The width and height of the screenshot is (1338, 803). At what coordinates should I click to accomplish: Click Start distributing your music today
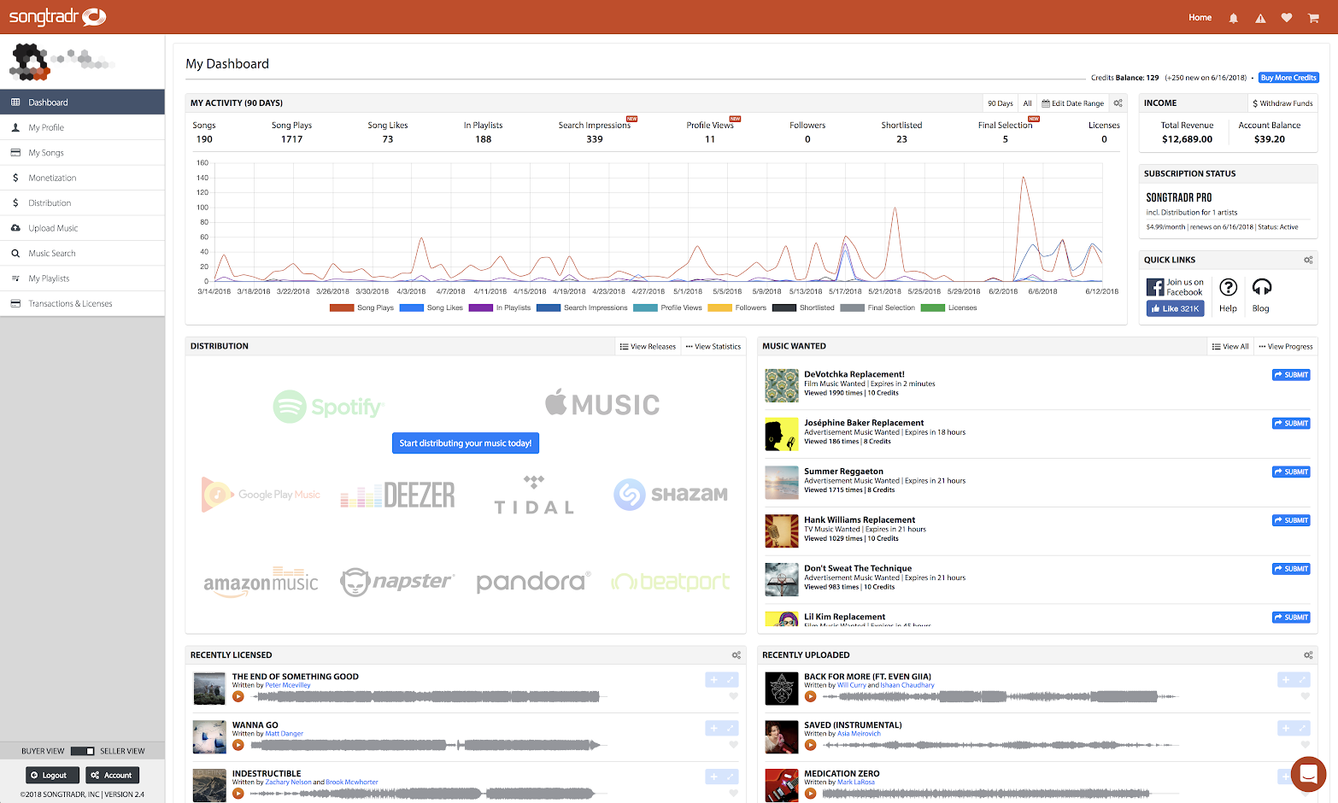(466, 443)
